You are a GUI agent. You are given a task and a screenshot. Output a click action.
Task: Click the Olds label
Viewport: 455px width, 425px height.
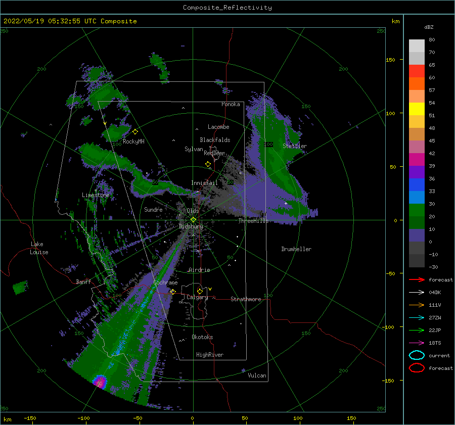point(193,211)
